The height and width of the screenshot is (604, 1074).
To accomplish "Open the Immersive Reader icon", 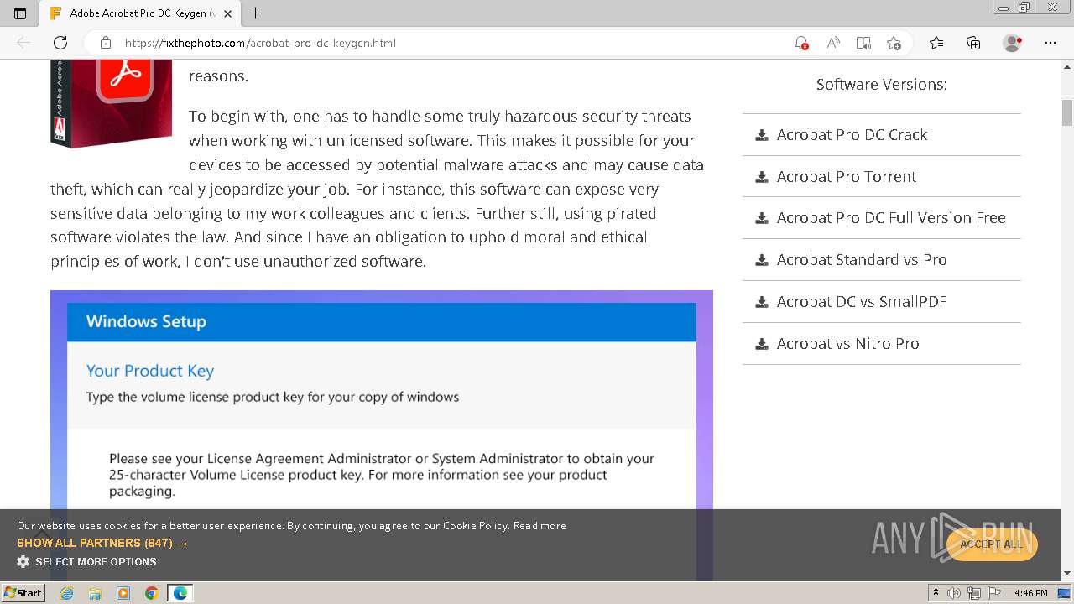I will coord(863,43).
